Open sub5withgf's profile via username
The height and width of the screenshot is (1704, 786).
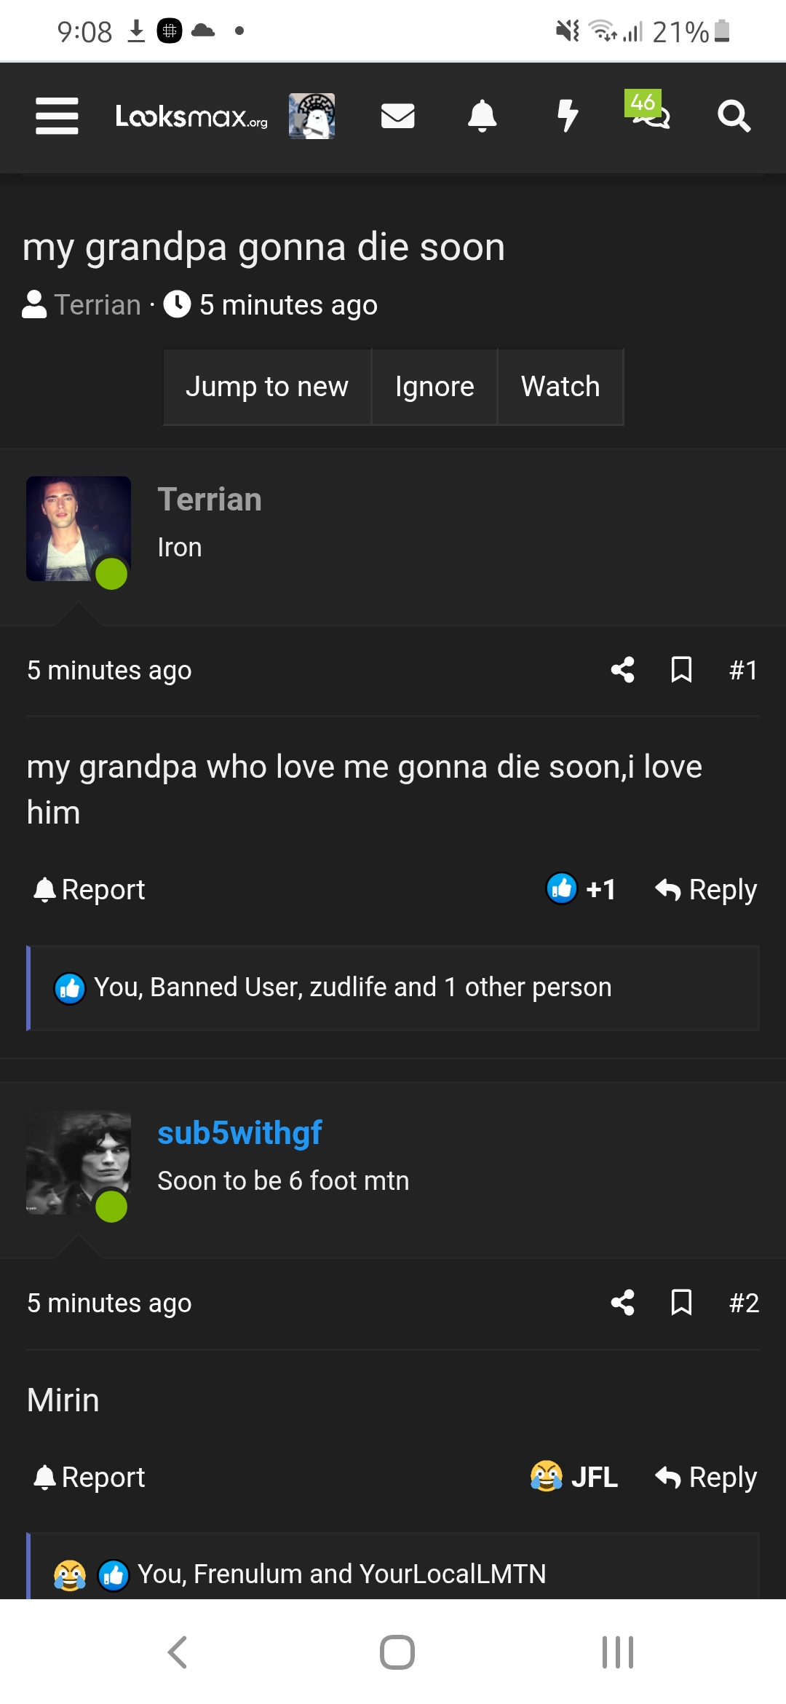pyautogui.click(x=239, y=1133)
